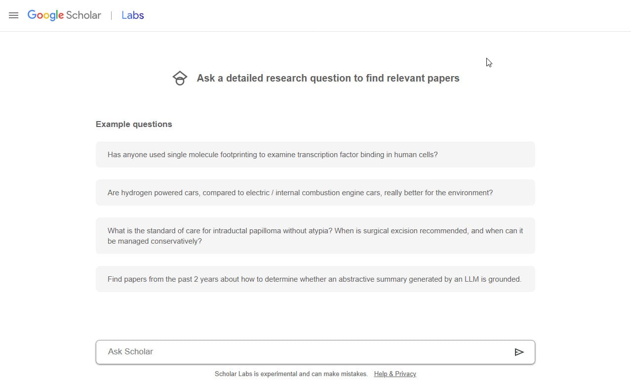Click the 'Scholar Labs is experimental' disclaimer text
The height and width of the screenshot is (384, 631).
pyautogui.click(x=291, y=374)
